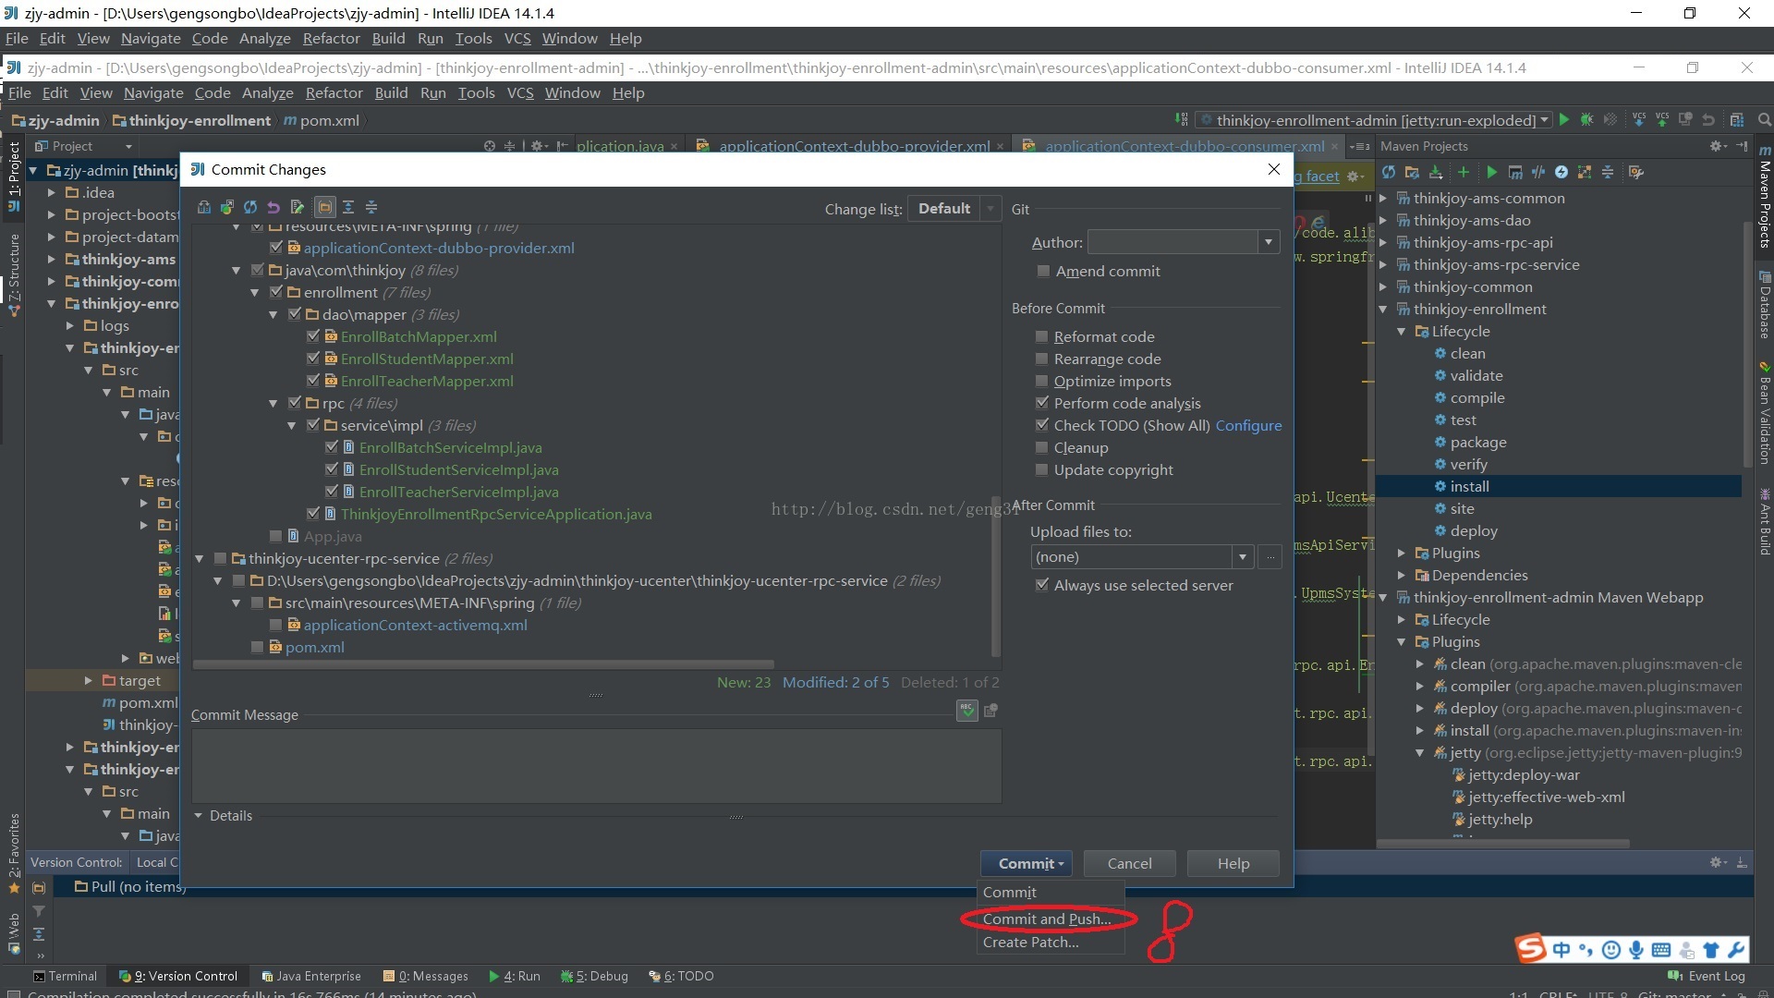
Task: Select Commit and Push menu option
Action: [x=1047, y=918]
